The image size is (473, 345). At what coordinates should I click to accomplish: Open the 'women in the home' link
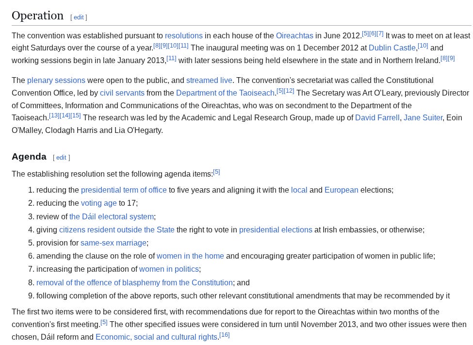[x=190, y=256]
